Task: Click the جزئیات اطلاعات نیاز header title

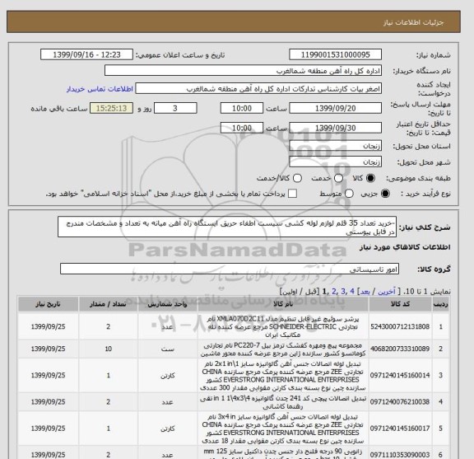Action: [x=413, y=23]
